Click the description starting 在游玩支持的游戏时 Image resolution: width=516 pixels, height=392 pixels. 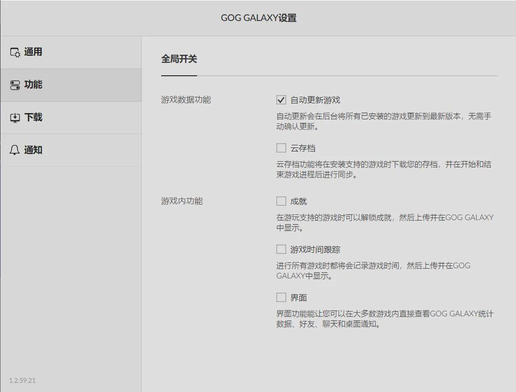[x=385, y=222]
